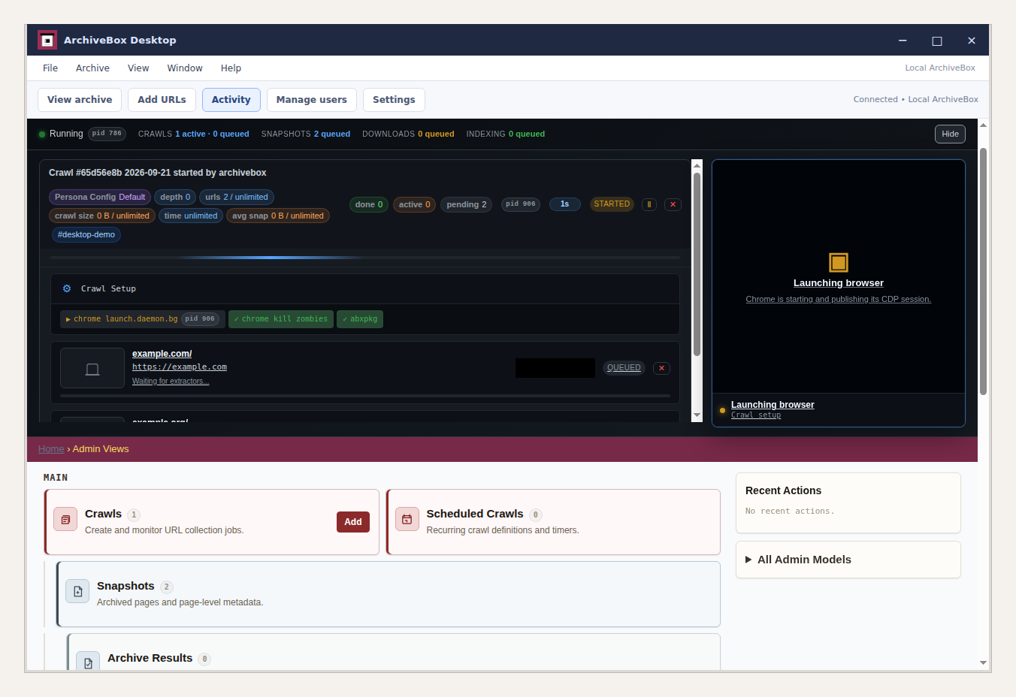This screenshot has height=697, width=1016.
Task: Click the chrome kill zombies completed chip
Action: [281, 319]
